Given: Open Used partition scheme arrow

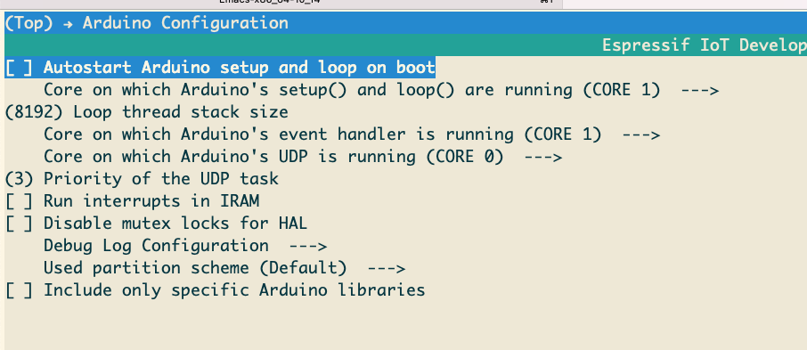Looking at the screenshot, I should coord(386,268).
